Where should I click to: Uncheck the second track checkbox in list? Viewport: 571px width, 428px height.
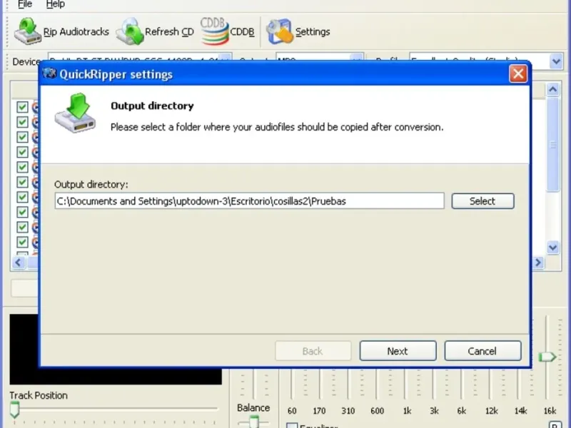tap(22, 122)
